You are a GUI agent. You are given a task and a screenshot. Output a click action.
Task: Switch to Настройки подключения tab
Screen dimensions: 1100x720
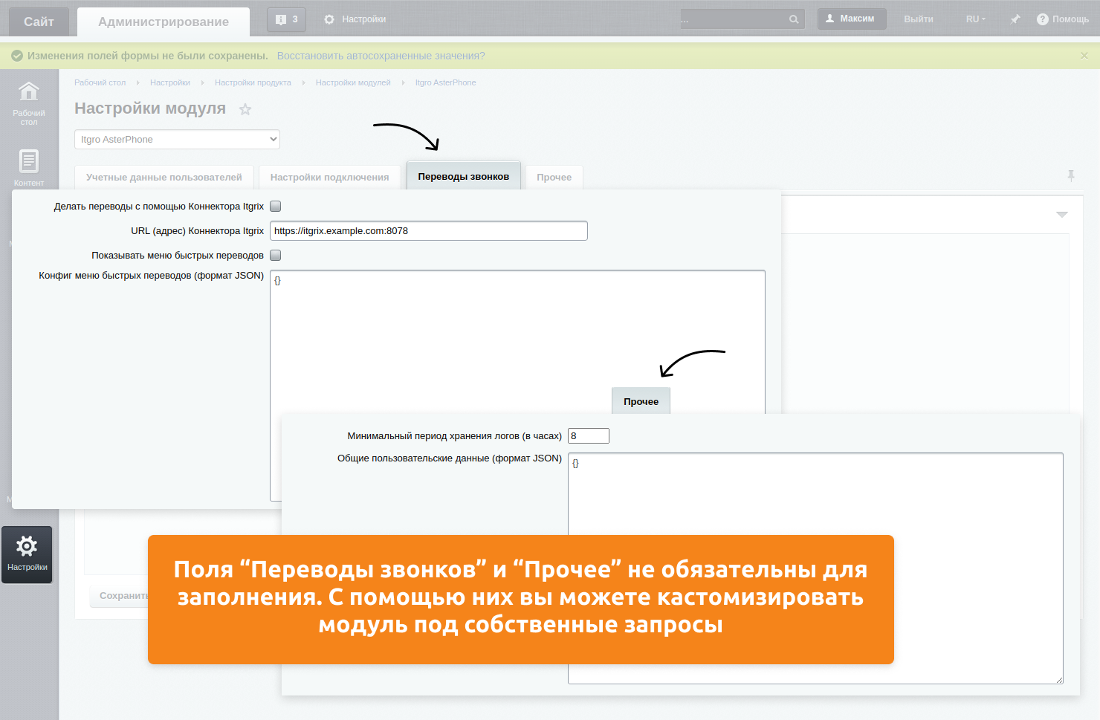(329, 178)
